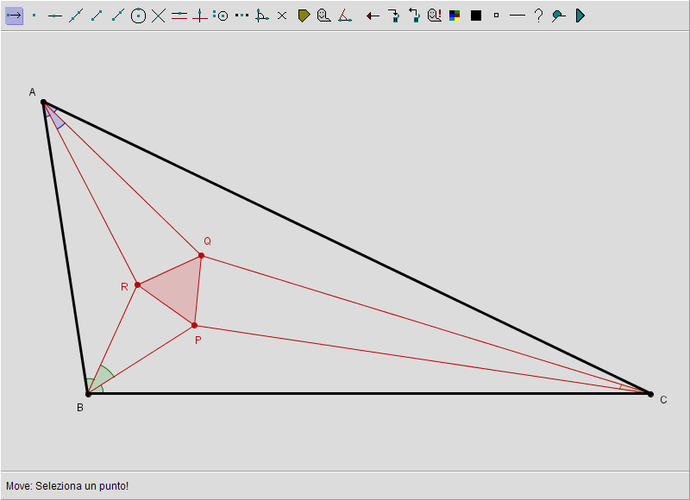The height and width of the screenshot is (500, 690).
Task: Change point style with small square icon
Action: (x=497, y=16)
